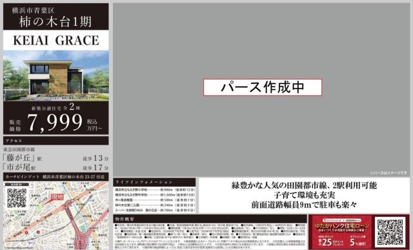Image resolution: width=413 pixels, height=250 pixels.
Task: Click the ライフインフォメーション header
Action: [154, 182]
